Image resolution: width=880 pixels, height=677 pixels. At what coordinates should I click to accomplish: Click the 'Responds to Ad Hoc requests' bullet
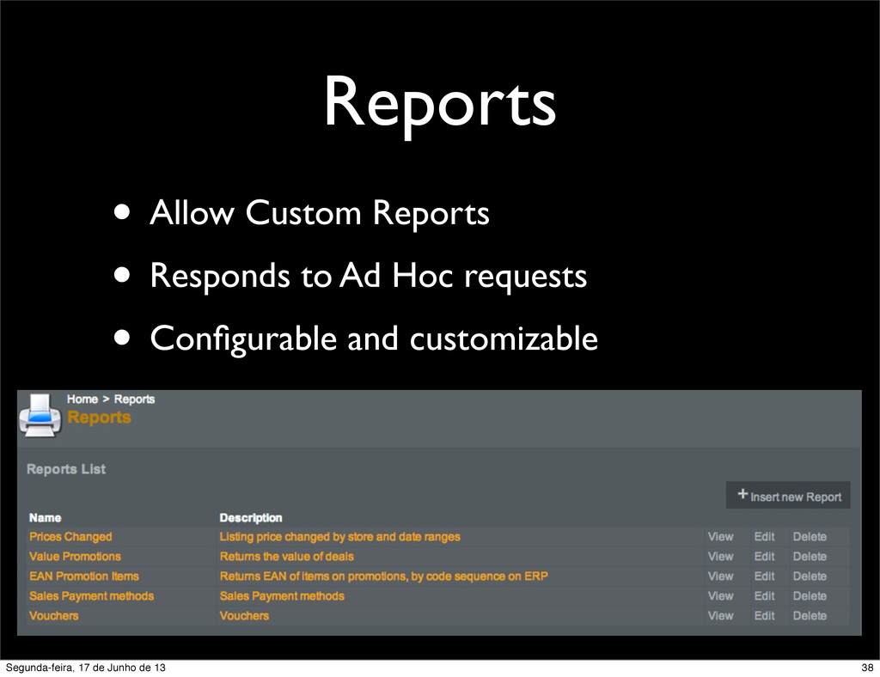tap(368, 276)
